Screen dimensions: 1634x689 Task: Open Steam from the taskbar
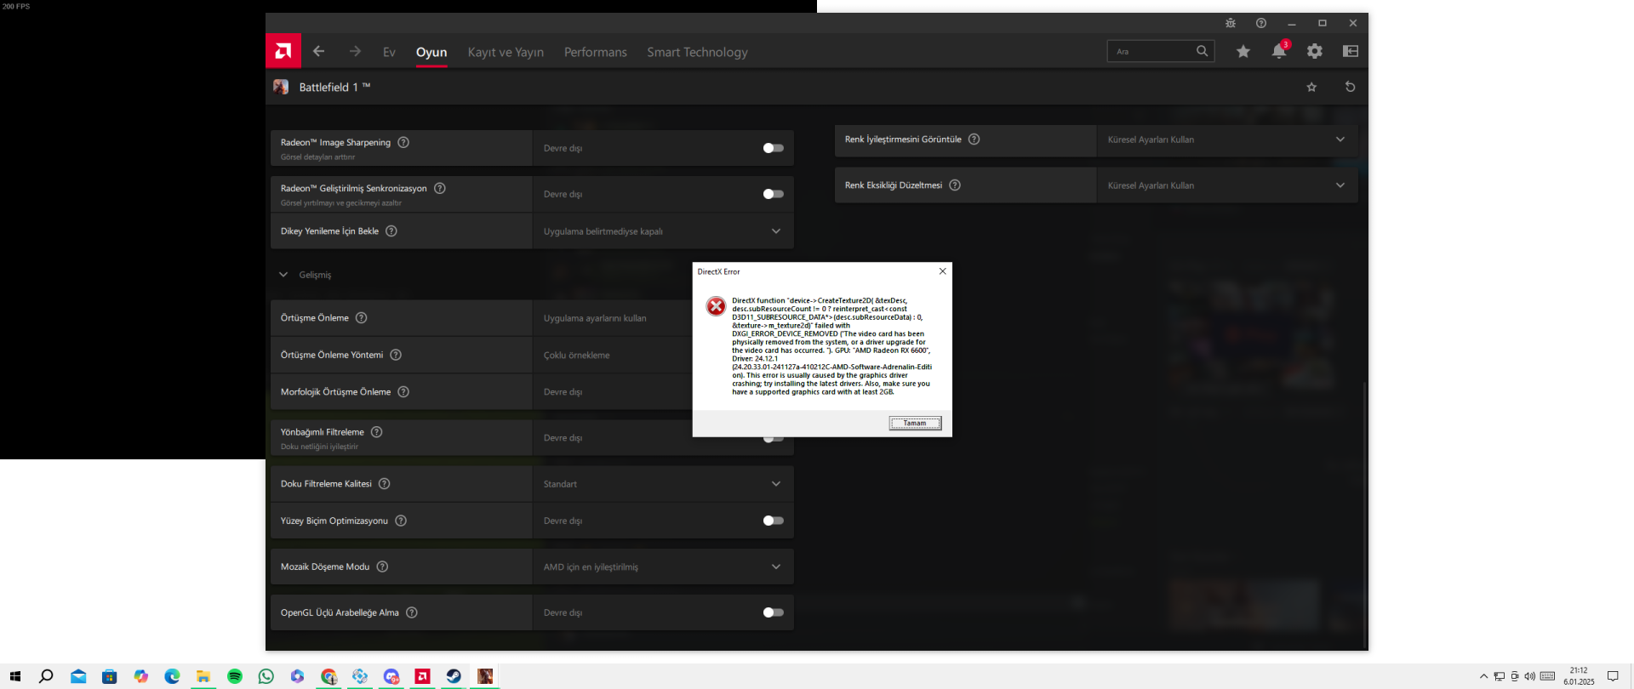(454, 676)
